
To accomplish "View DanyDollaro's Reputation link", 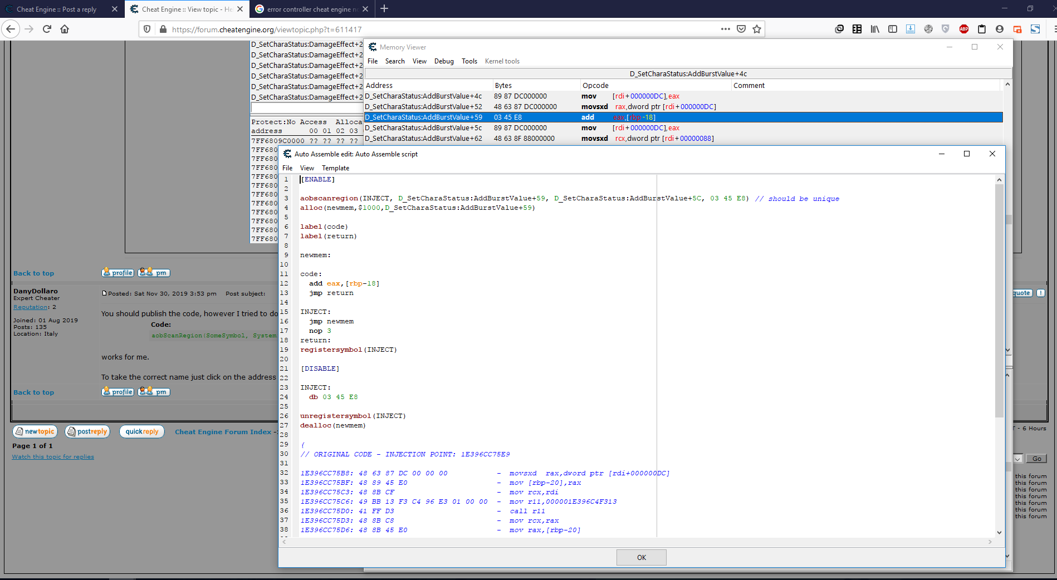I will click(x=31, y=307).
